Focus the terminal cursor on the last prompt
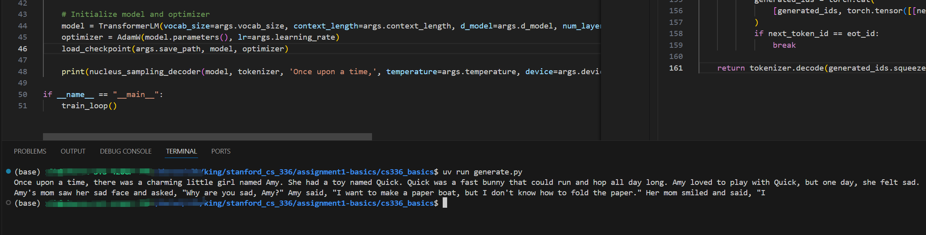This screenshot has height=235, width=926. (445, 203)
